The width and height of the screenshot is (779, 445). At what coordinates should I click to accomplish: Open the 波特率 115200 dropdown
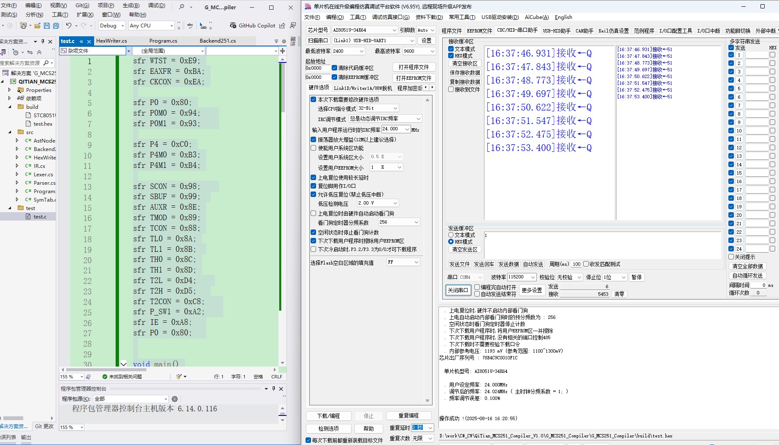point(522,277)
